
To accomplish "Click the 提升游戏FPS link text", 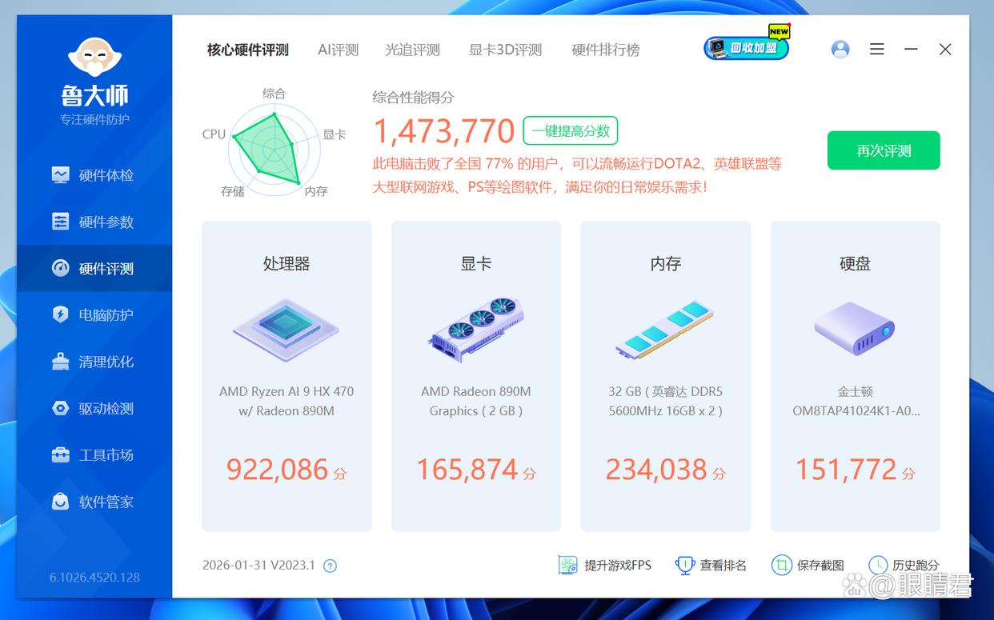I will pos(618,566).
